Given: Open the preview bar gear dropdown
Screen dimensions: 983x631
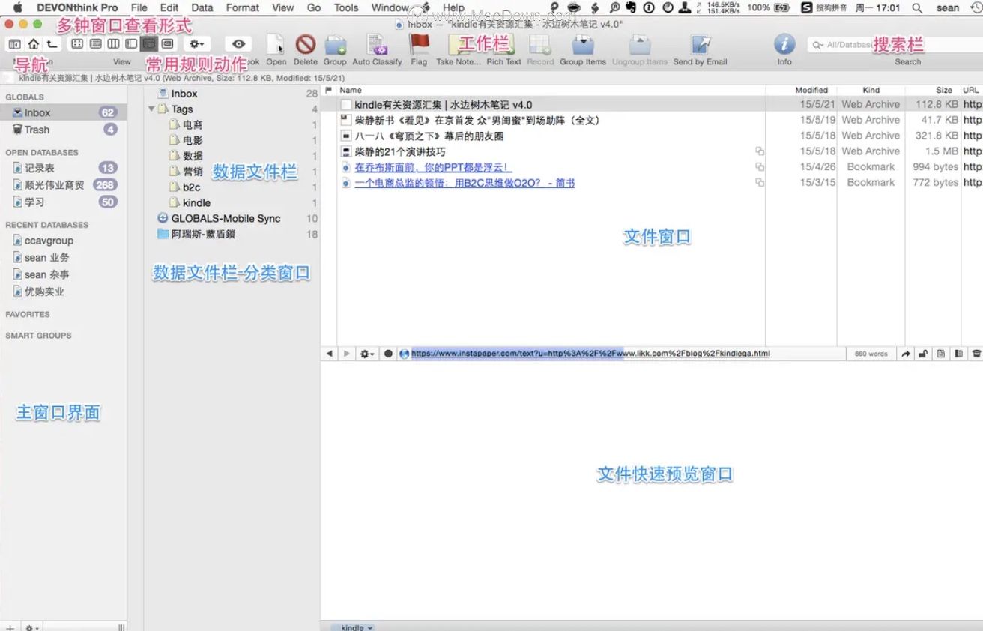Looking at the screenshot, I should point(367,354).
